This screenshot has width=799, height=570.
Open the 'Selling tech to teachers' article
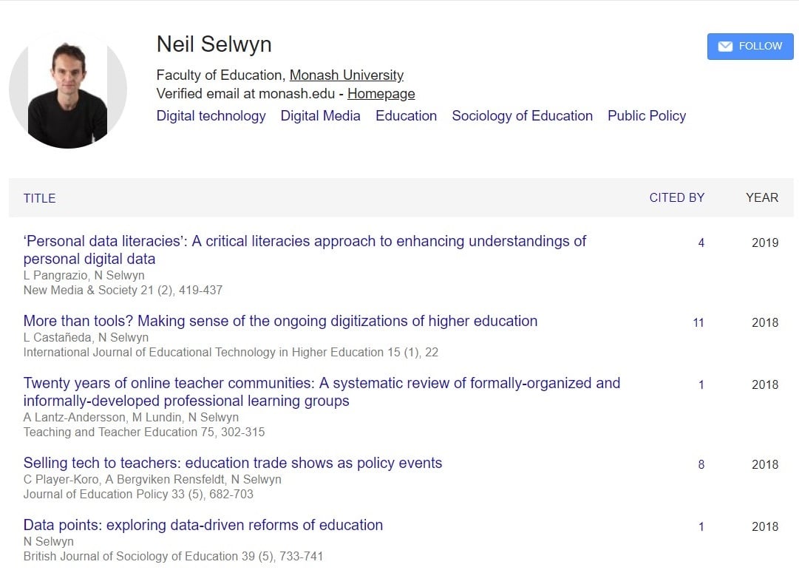[x=232, y=463]
